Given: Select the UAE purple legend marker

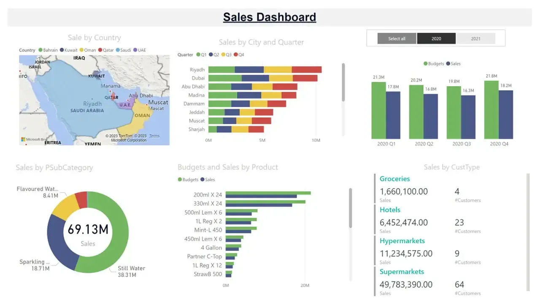Looking at the screenshot, I should (x=135, y=50).
